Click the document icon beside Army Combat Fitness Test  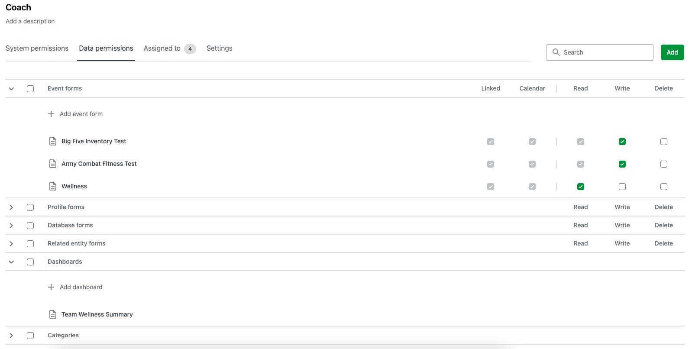pyautogui.click(x=53, y=164)
